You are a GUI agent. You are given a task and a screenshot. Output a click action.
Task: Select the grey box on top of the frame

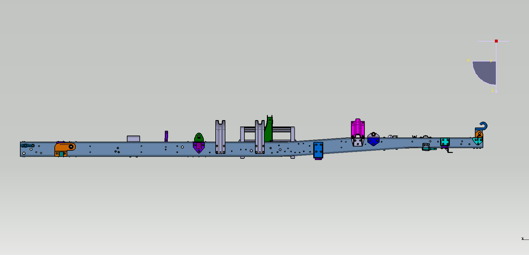coord(133,139)
